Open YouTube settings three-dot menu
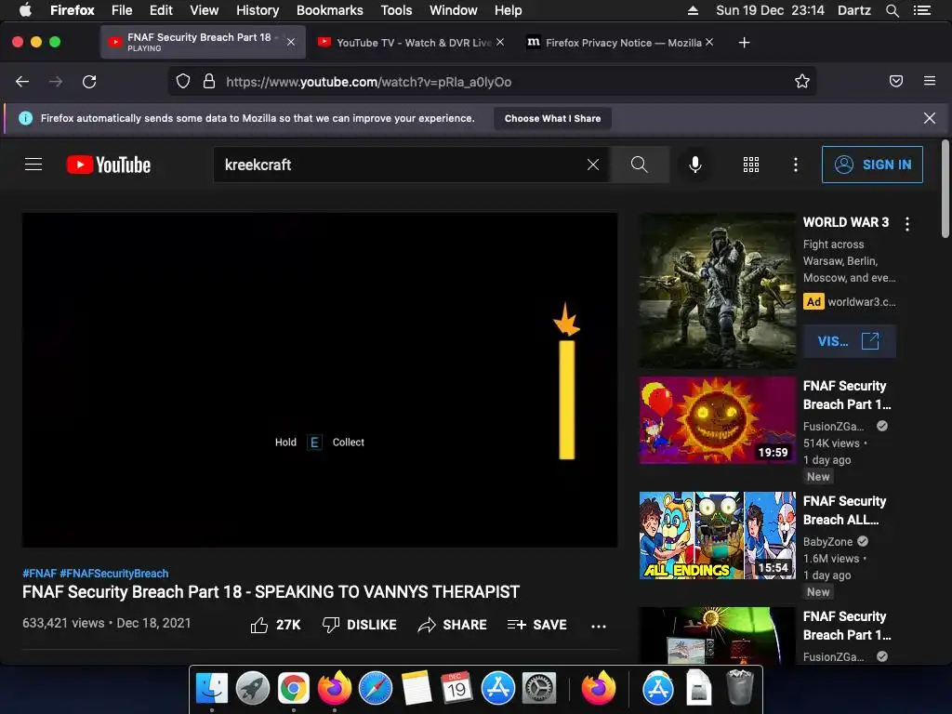The height and width of the screenshot is (714, 952). click(x=796, y=165)
